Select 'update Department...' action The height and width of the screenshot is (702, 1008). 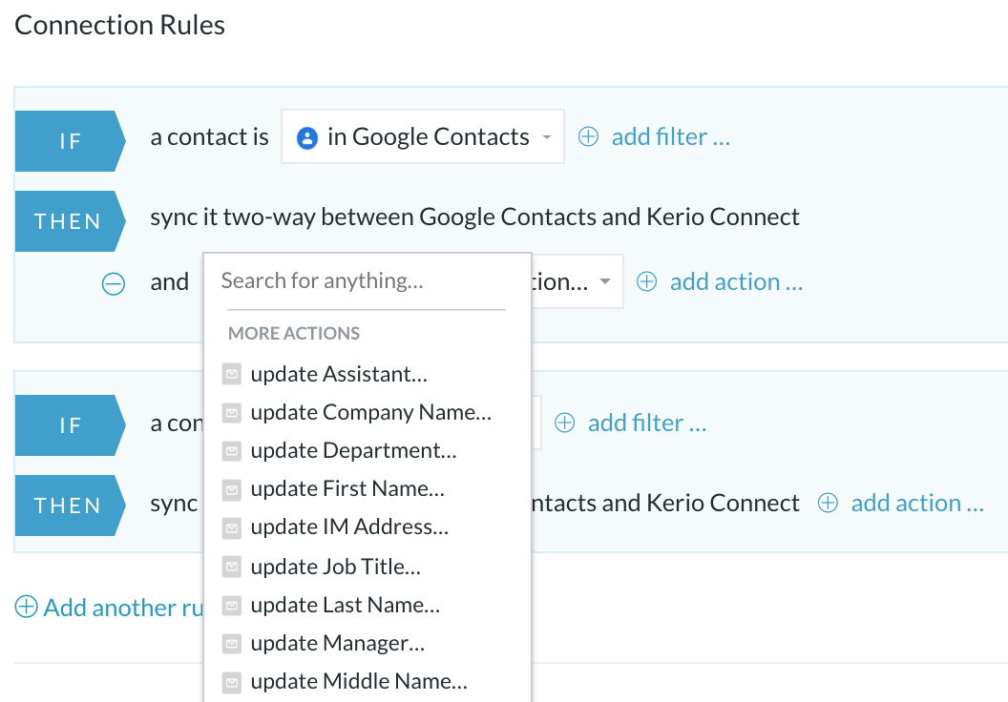pos(353,451)
